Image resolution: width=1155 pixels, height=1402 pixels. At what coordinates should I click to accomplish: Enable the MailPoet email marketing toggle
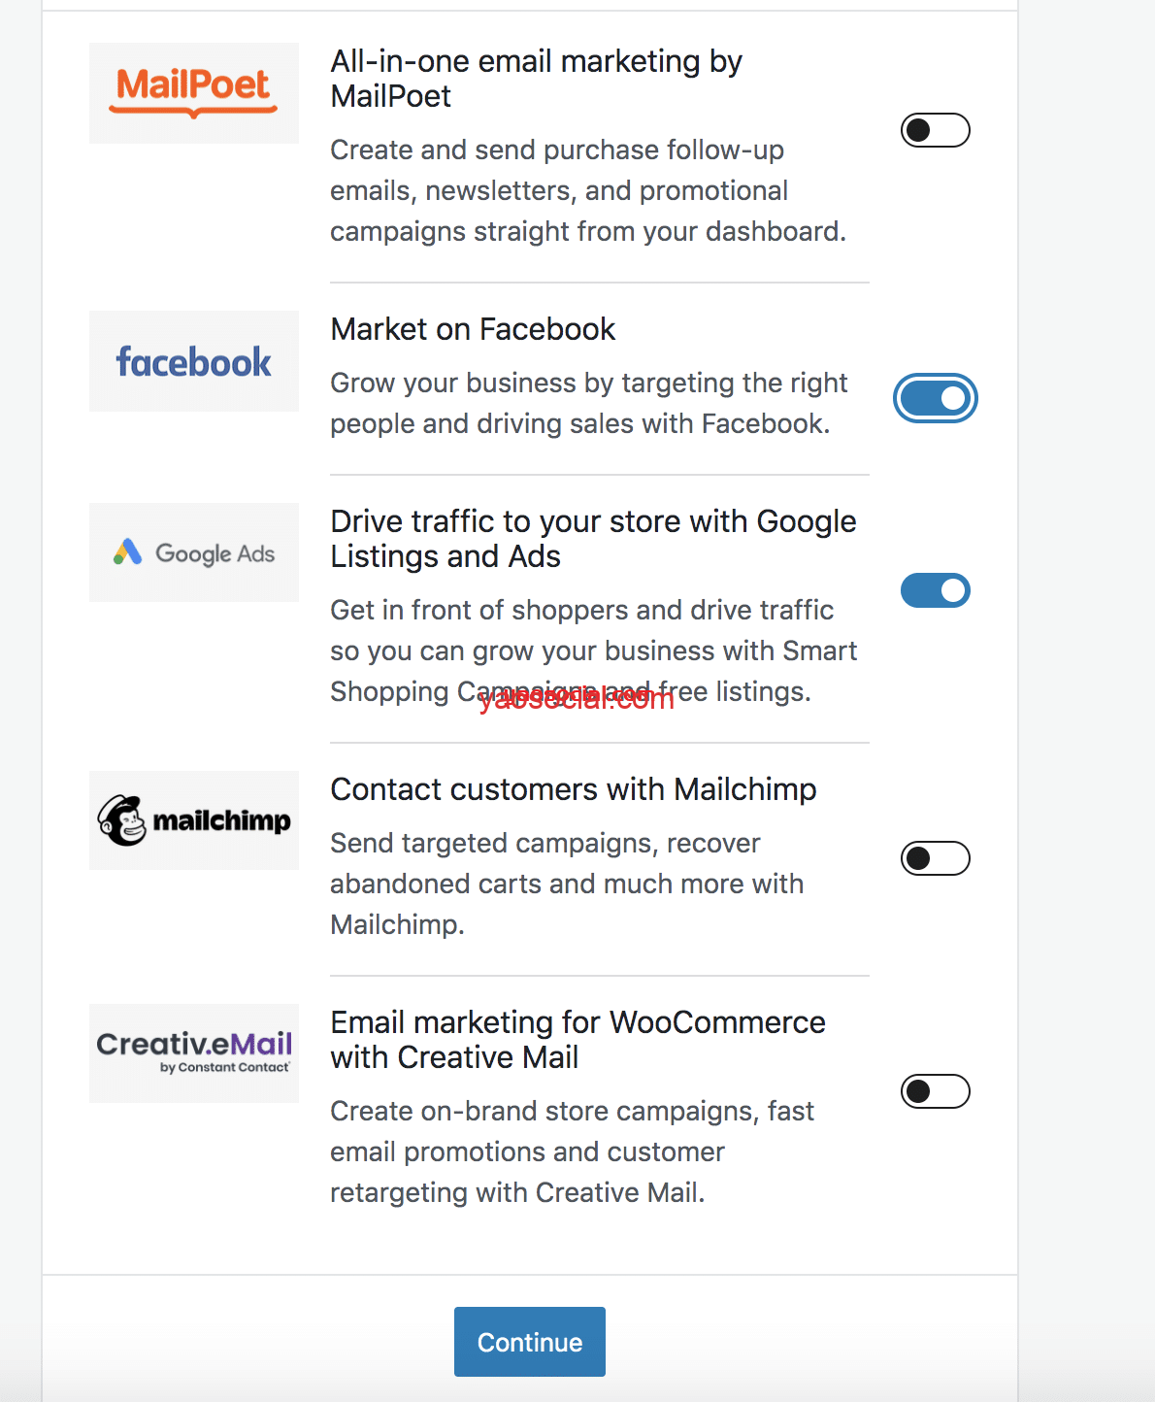[935, 130]
